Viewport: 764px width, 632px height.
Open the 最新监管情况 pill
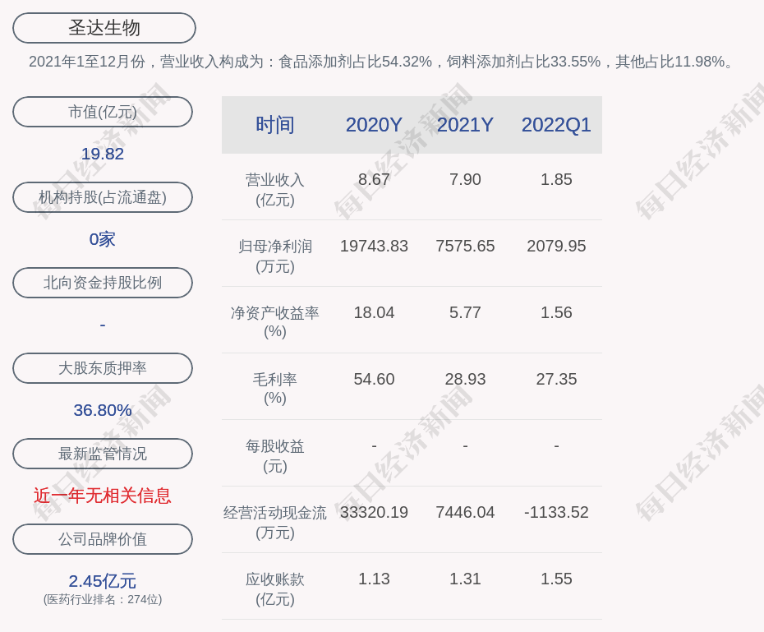[103, 454]
